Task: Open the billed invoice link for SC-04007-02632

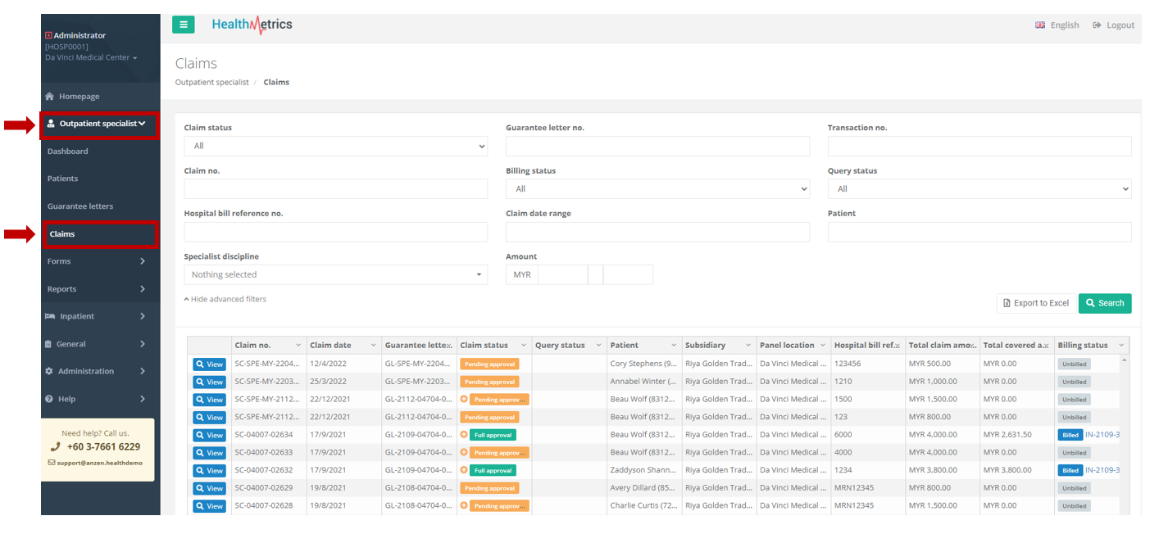Action: [1102, 470]
